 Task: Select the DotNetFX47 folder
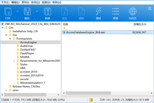(x=26, y=50)
